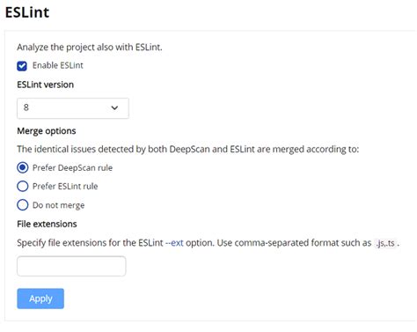
Task: Select the Prefer DeepScan rule radio button
Action: [23, 167]
